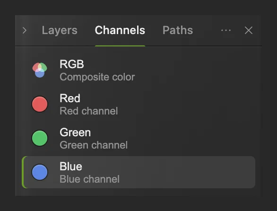
Task: Select the Channels tab
Action: click(x=120, y=30)
